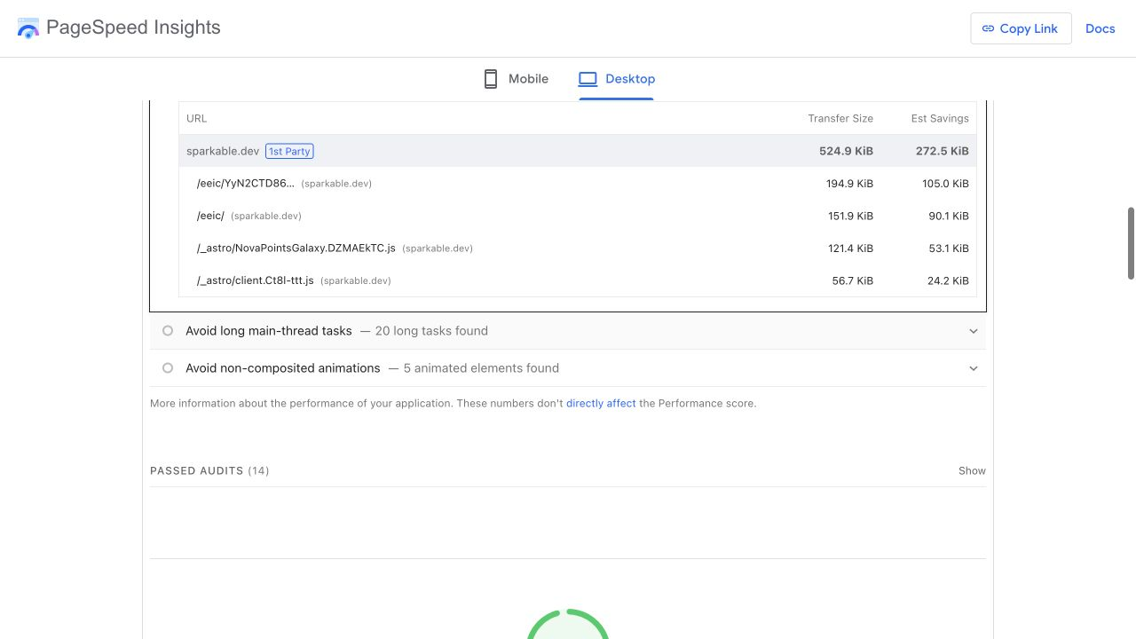Click the "5 animated elements found" text
The width and height of the screenshot is (1136, 639).
(481, 368)
